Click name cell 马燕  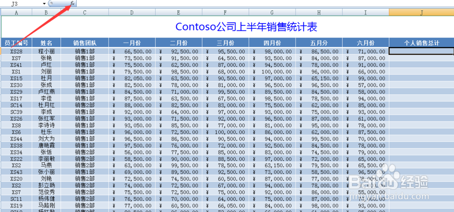point(46,165)
